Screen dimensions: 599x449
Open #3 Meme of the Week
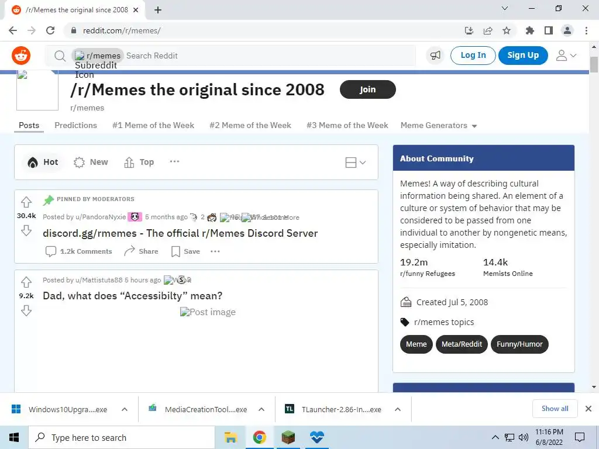(x=347, y=125)
